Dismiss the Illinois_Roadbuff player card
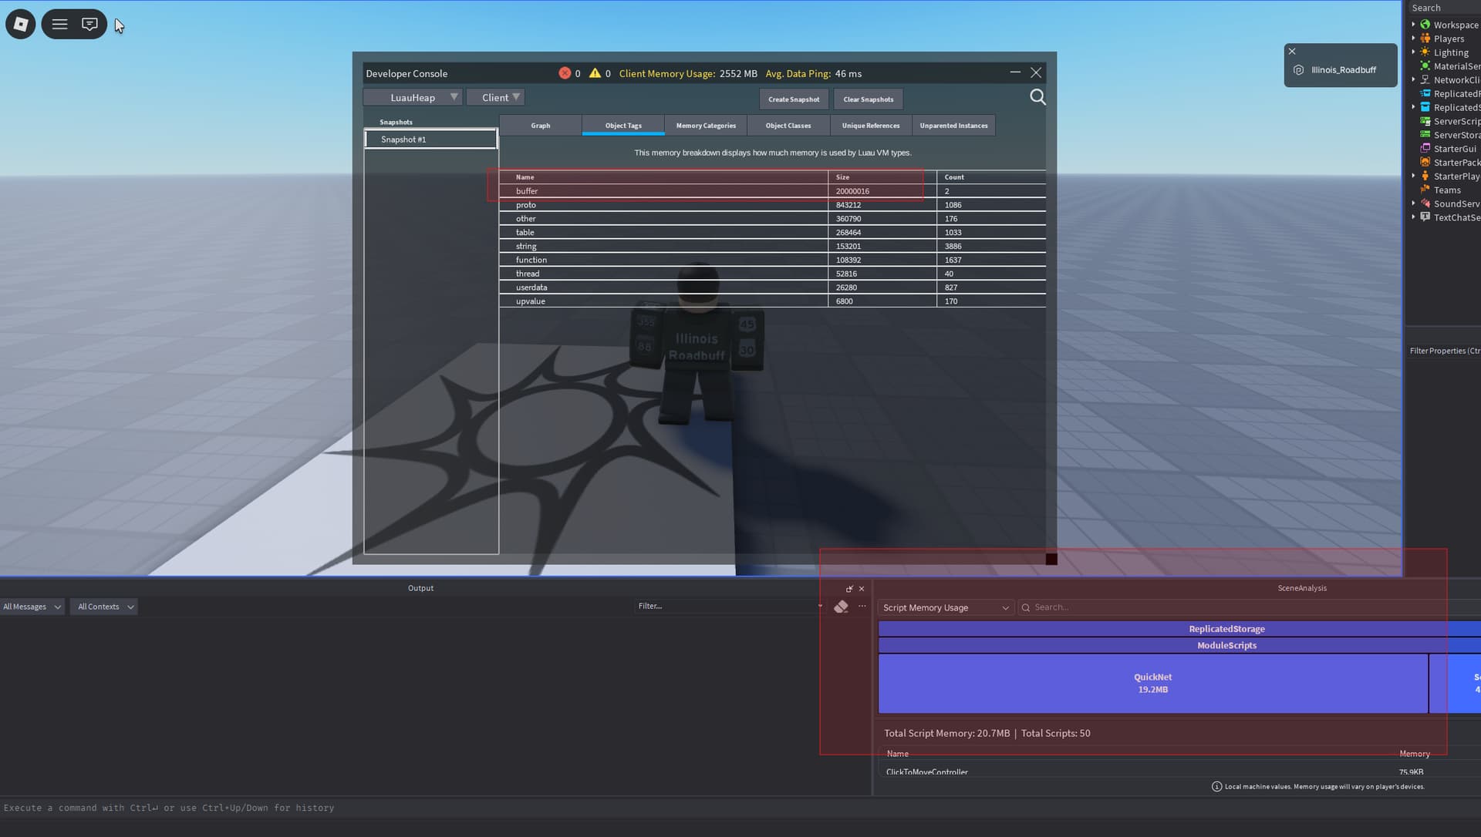 tap(1292, 52)
